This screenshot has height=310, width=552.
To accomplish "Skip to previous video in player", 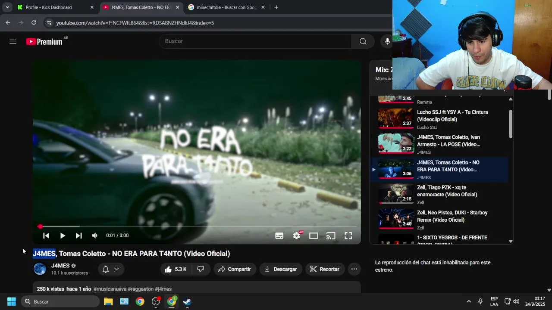I will click(x=46, y=236).
